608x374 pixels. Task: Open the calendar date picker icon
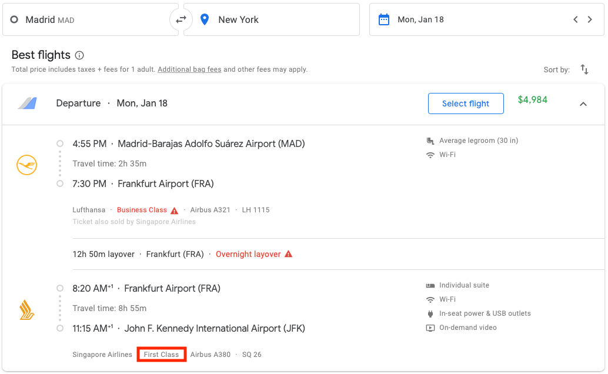pos(385,19)
